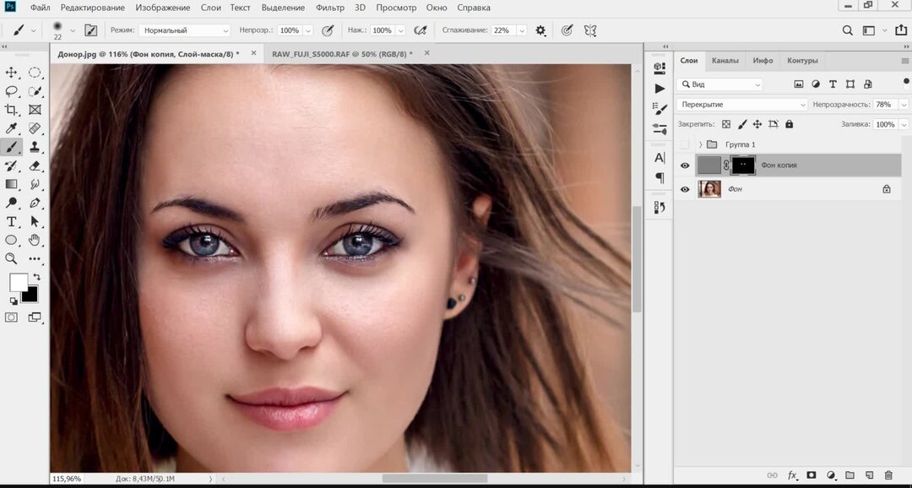This screenshot has height=488, width=912.
Task: Open the brush preset picker arrow
Action: (72, 30)
